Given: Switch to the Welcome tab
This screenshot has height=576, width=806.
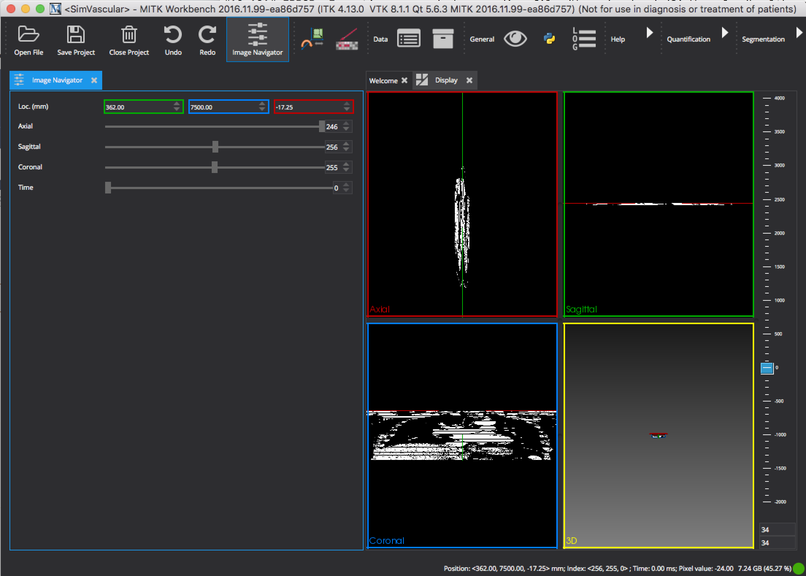Looking at the screenshot, I should point(383,80).
